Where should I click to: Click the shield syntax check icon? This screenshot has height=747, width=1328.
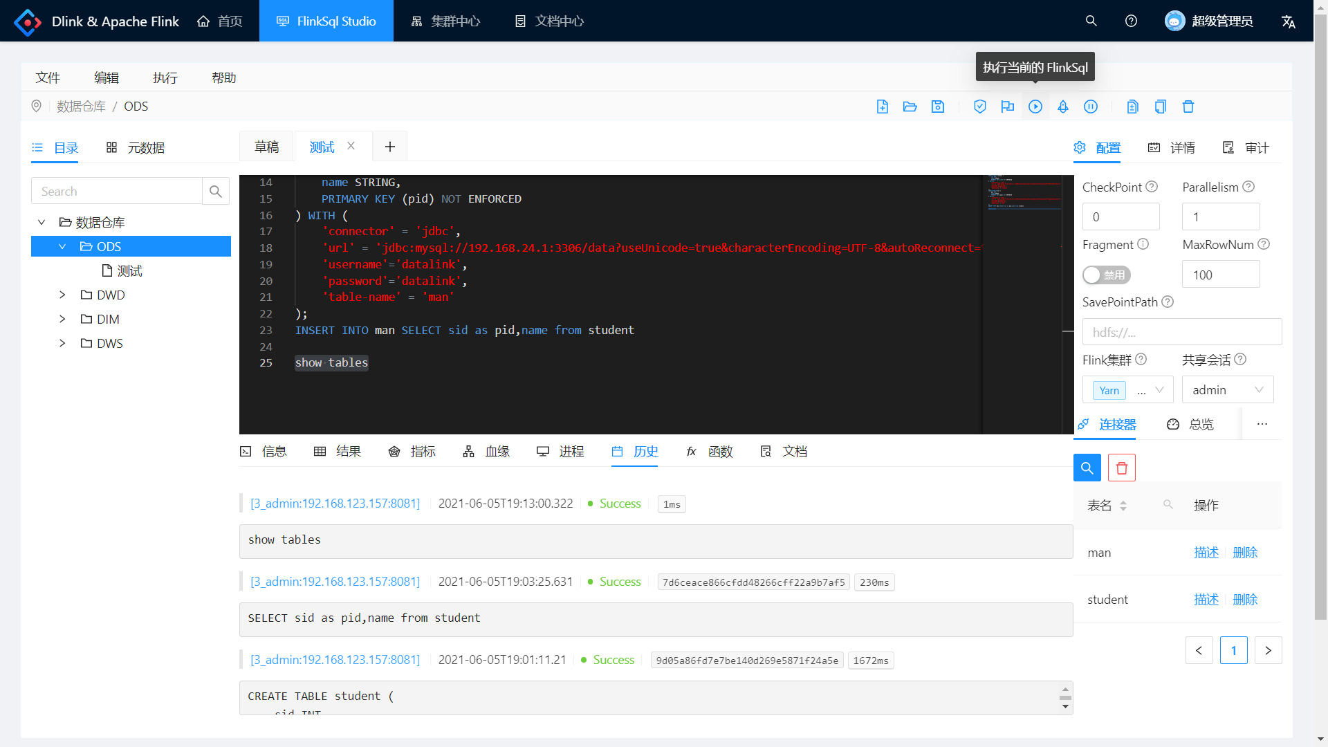[979, 107]
